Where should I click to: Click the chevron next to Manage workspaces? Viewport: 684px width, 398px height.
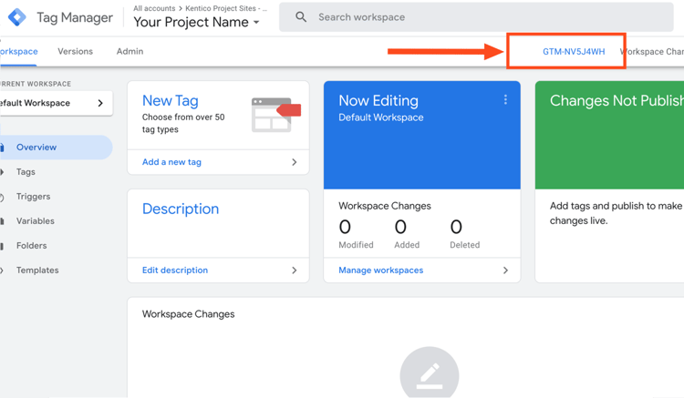click(x=505, y=270)
